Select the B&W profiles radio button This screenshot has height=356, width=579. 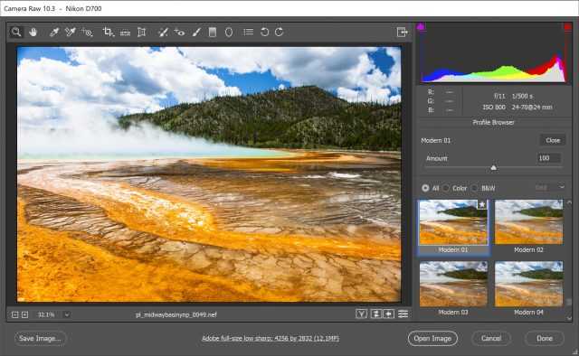coord(474,188)
